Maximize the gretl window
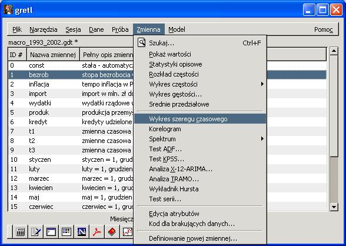The width and height of the screenshot is (346, 246). [x=322, y=10]
